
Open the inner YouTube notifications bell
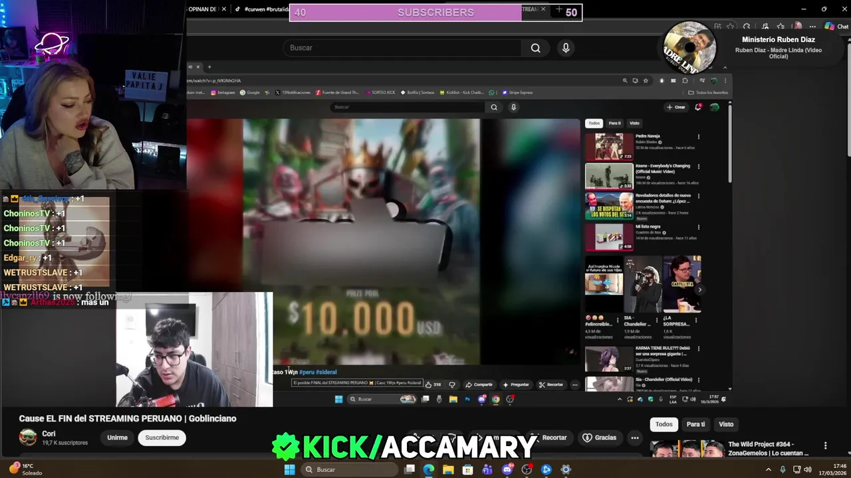(x=698, y=107)
